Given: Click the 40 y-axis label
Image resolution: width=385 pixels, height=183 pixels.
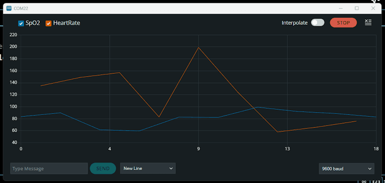Looking at the screenshot, I should 14,143.
